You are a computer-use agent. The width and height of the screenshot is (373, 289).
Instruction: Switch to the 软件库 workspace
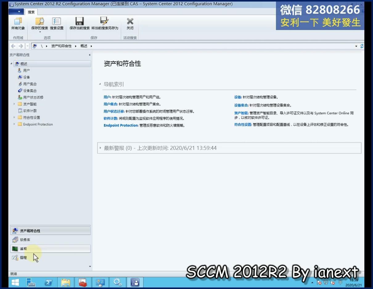(x=51, y=240)
